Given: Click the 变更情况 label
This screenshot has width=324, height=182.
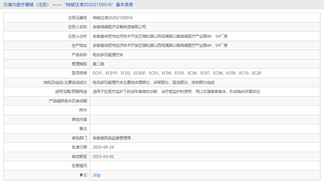Looking at the screenshot, I should tap(79, 166).
